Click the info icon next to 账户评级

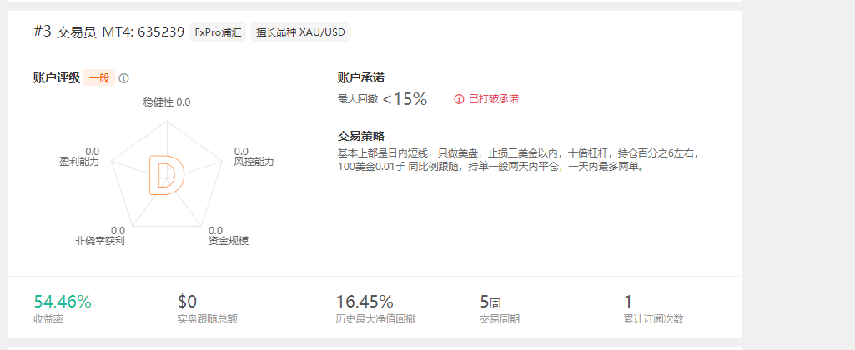123,78
